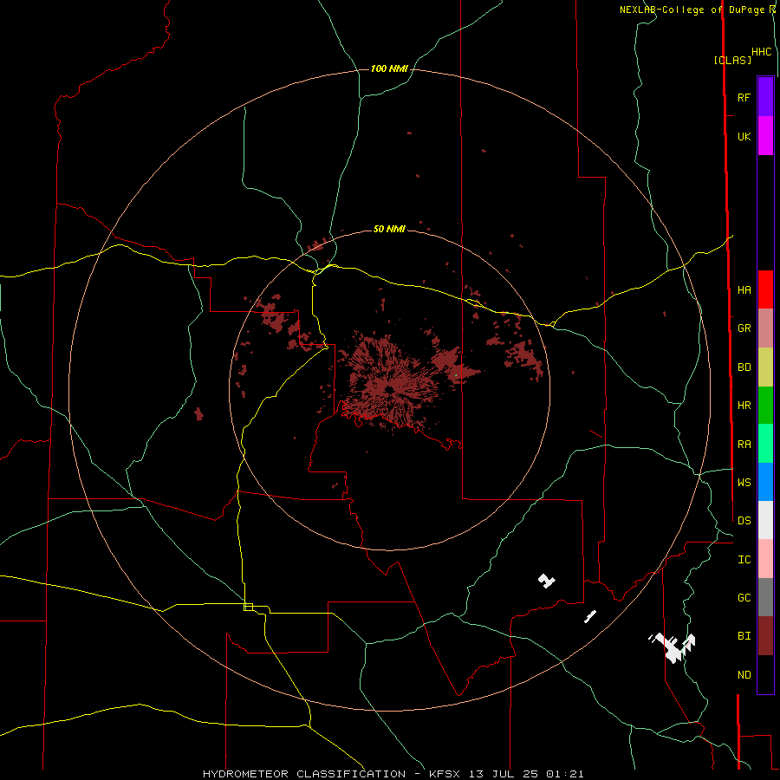Click the 'HYDROMETEOR CLASSIFICATION' title text
Screen dimensions: 780x780
click(x=304, y=774)
